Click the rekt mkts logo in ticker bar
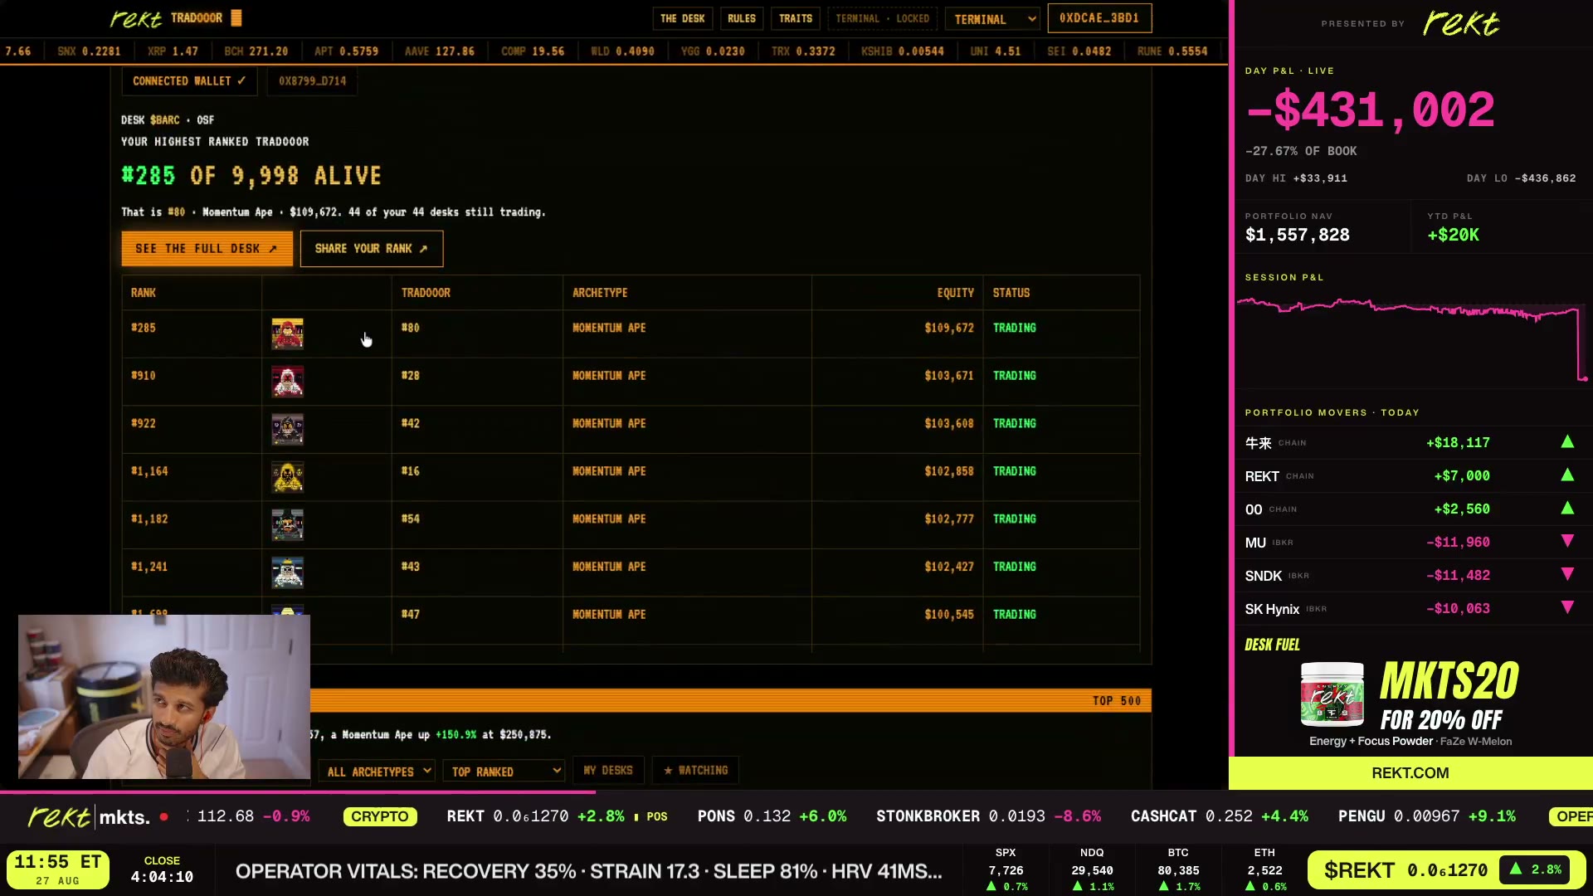 coord(89,817)
